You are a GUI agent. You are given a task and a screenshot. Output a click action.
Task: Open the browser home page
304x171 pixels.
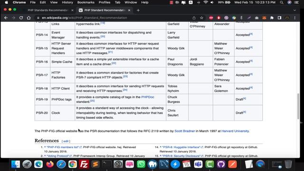click(x=28, y=18)
